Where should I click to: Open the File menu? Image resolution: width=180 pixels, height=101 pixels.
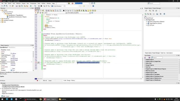[3, 3]
